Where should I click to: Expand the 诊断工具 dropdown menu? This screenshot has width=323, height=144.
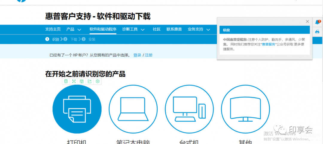pyautogui.click(x=133, y=30)
